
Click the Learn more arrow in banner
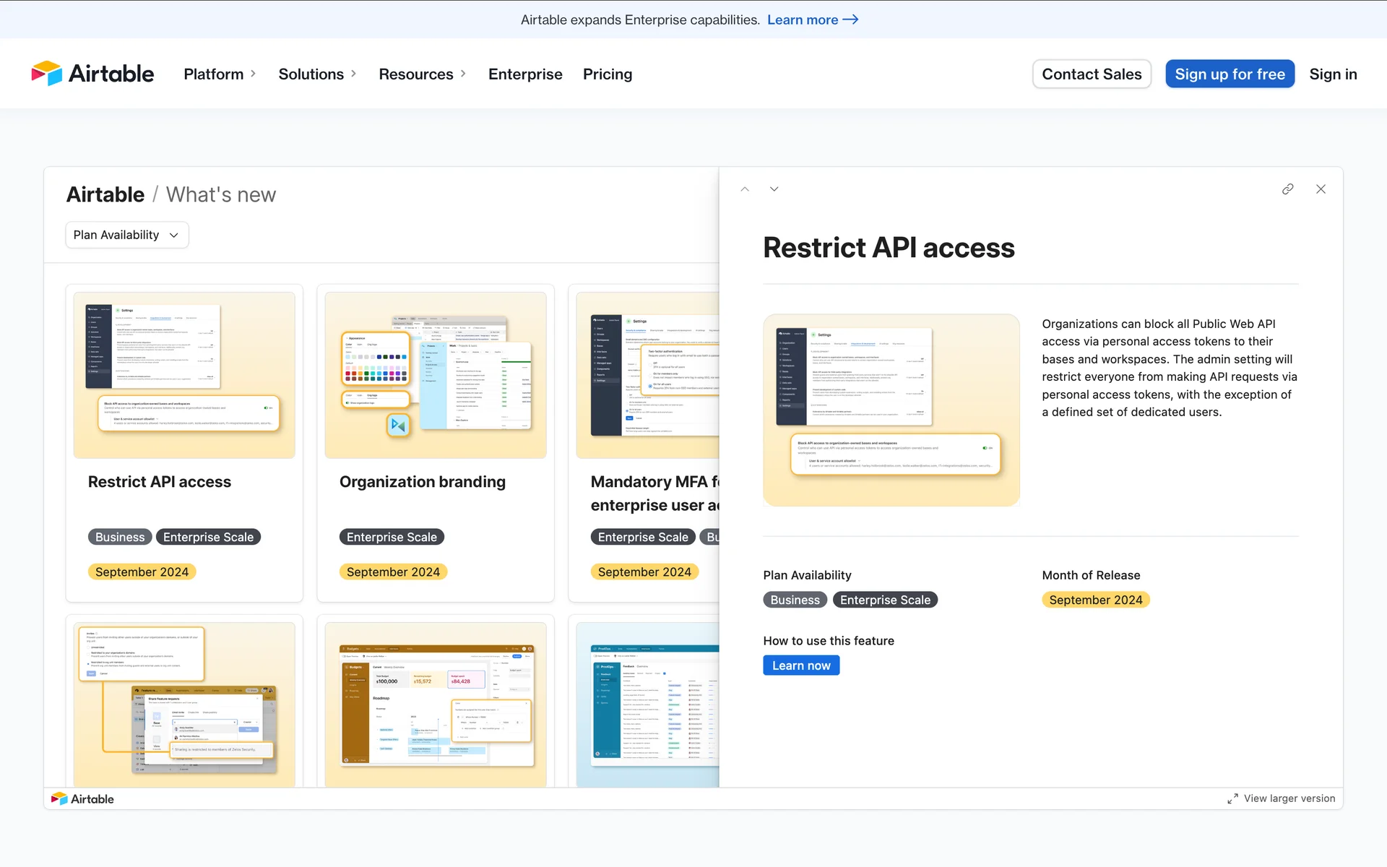(850, 20)
